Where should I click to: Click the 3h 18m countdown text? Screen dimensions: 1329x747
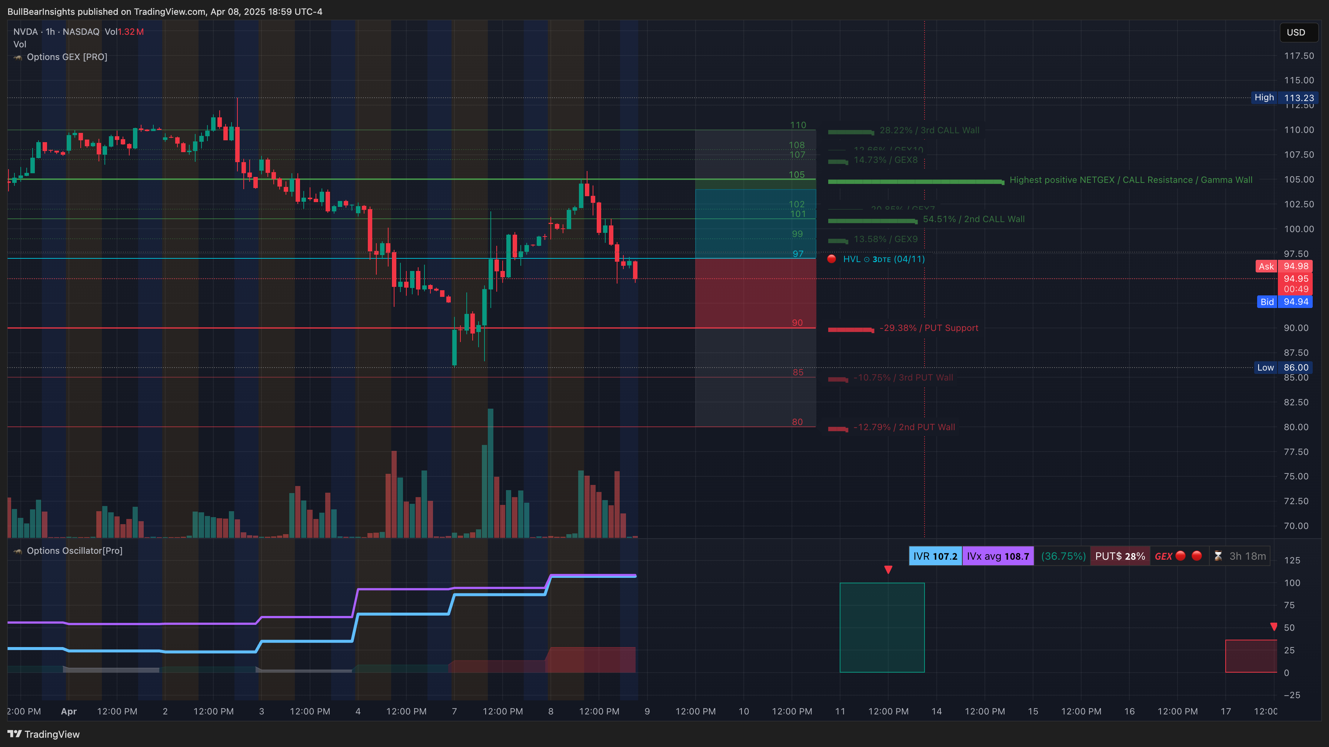1248,556
